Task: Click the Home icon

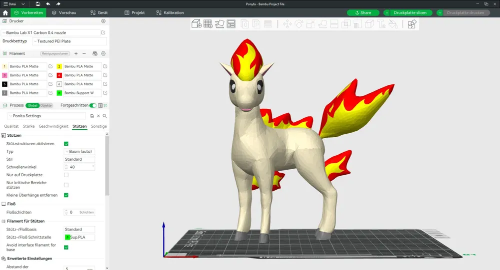Action: tap(5, 13)
